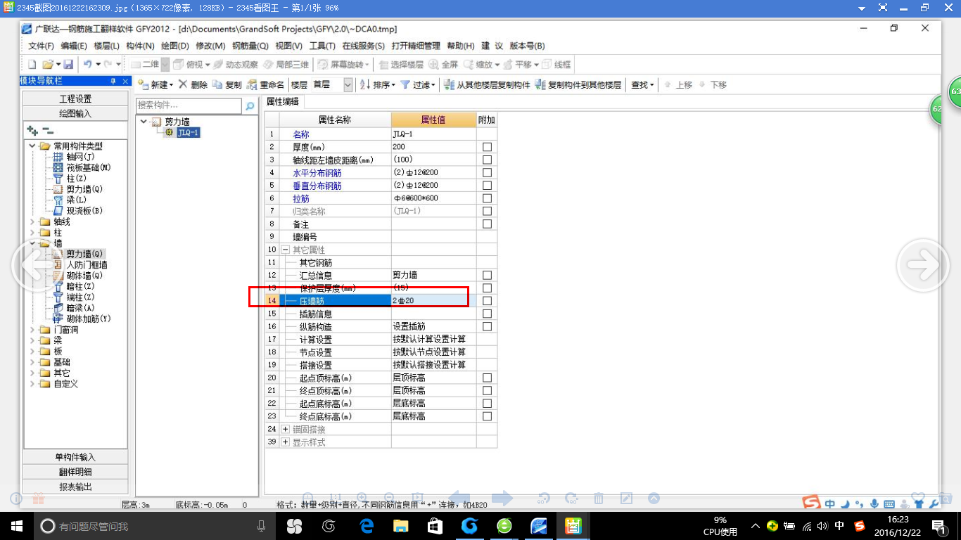Click collapse-all minus icon in navigation panel
The image size is (961, 540).
[x=47, y=130]
